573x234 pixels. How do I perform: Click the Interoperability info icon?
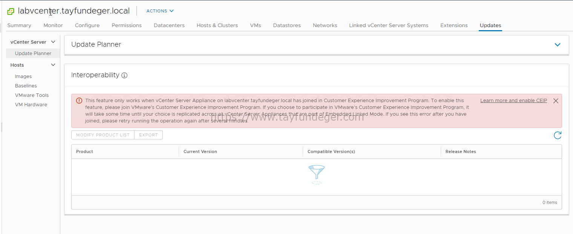124,75
